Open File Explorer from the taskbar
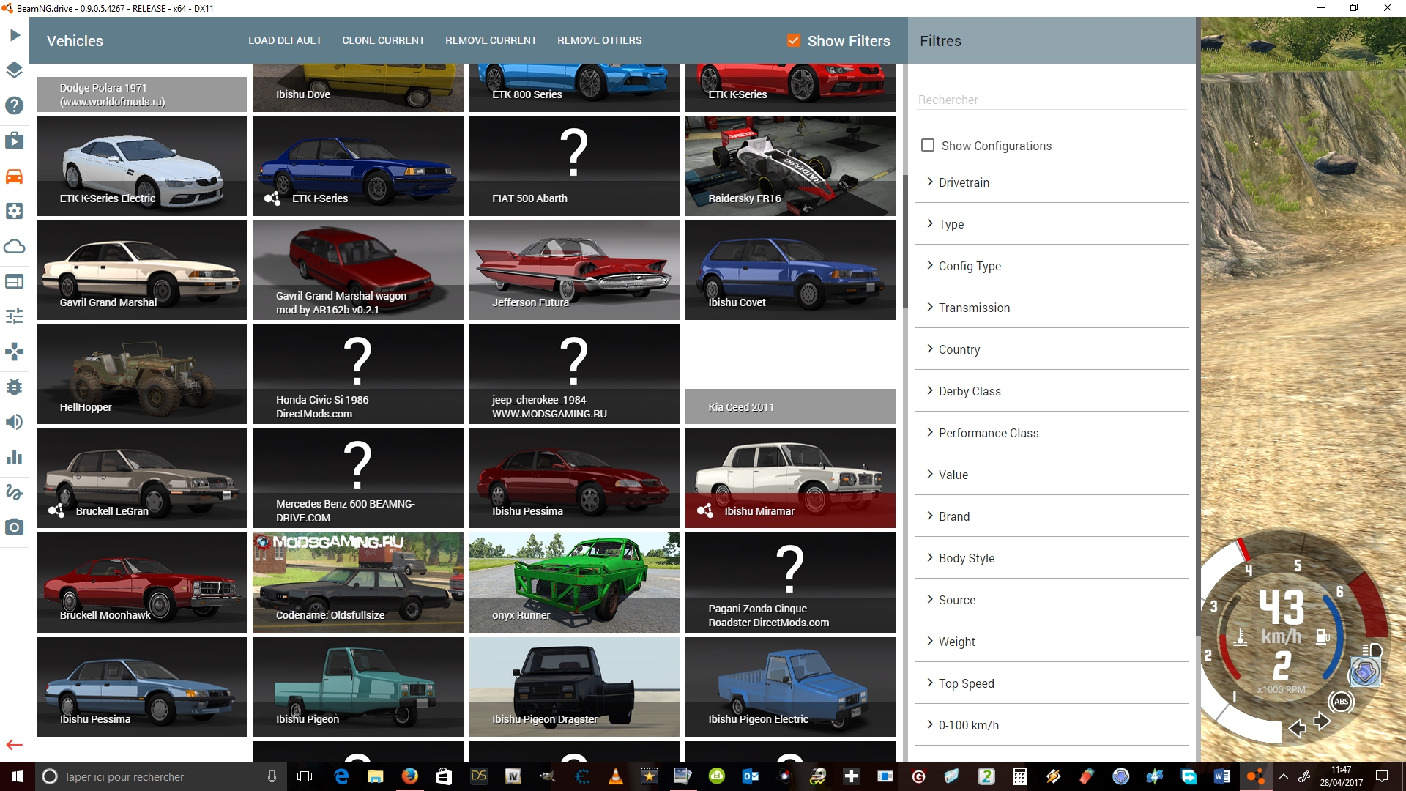 (x=376, y=776)
